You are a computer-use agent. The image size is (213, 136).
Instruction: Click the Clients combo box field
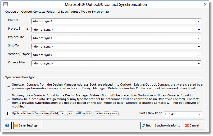(116, 21)
